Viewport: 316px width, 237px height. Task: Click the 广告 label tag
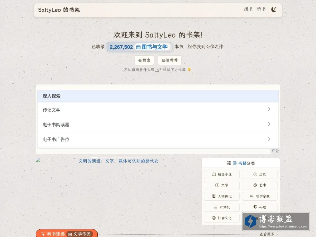[x=275, y=151]
